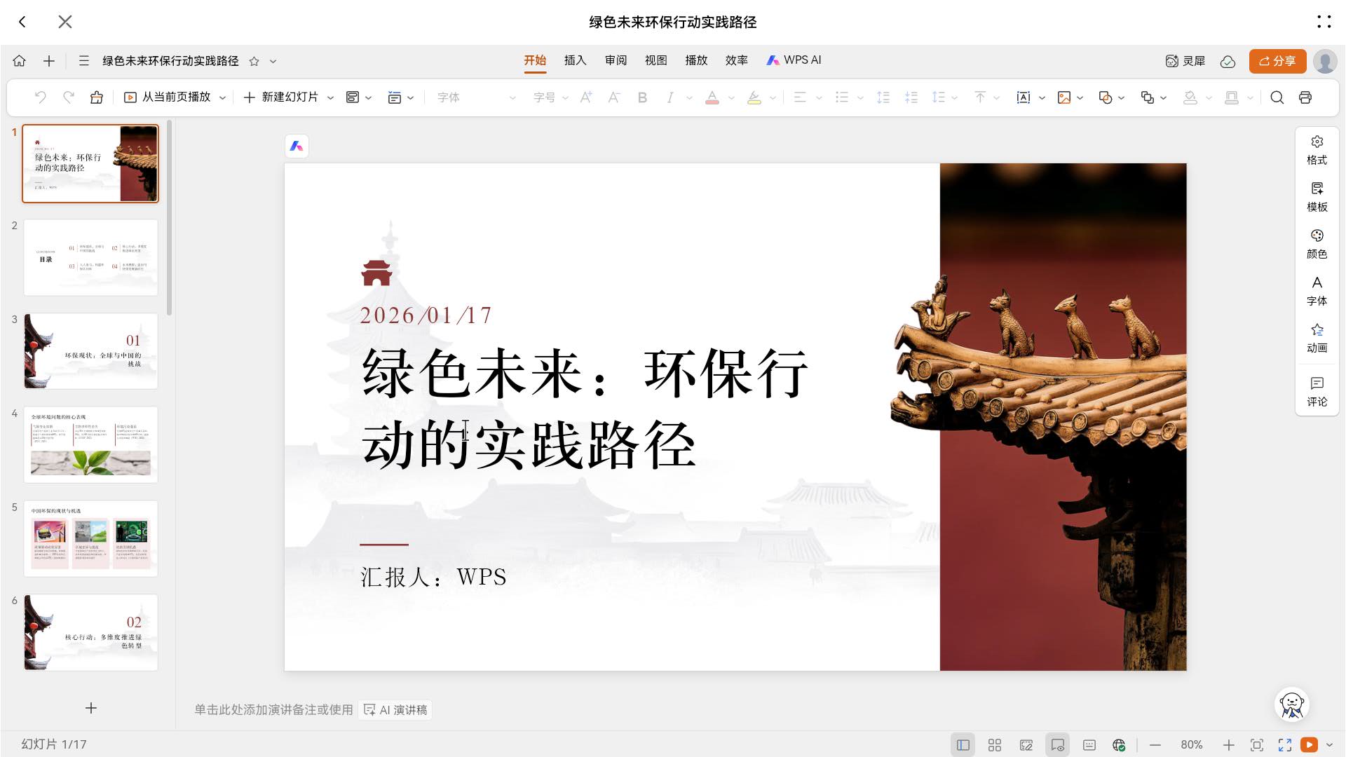
Task: Insert a shape from the toolbar
Action: pyautogui.click(x=1106, y=97)
